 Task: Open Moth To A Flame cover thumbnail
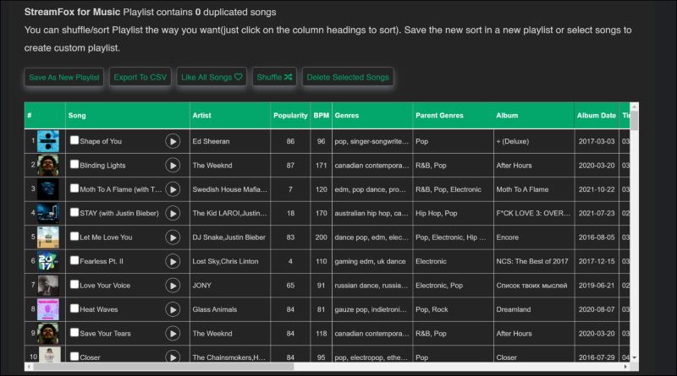click(x=48, y=189)
